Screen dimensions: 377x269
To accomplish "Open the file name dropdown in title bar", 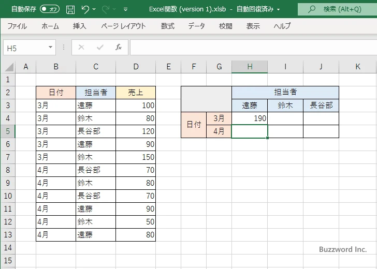I will tap(279, 10).
